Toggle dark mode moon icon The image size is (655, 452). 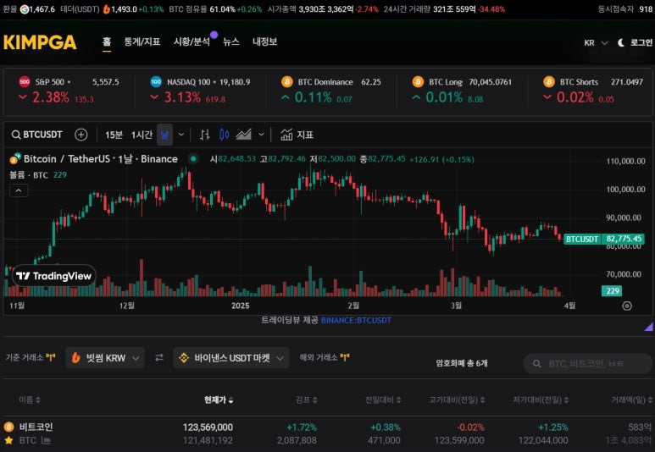click(621, 42)
